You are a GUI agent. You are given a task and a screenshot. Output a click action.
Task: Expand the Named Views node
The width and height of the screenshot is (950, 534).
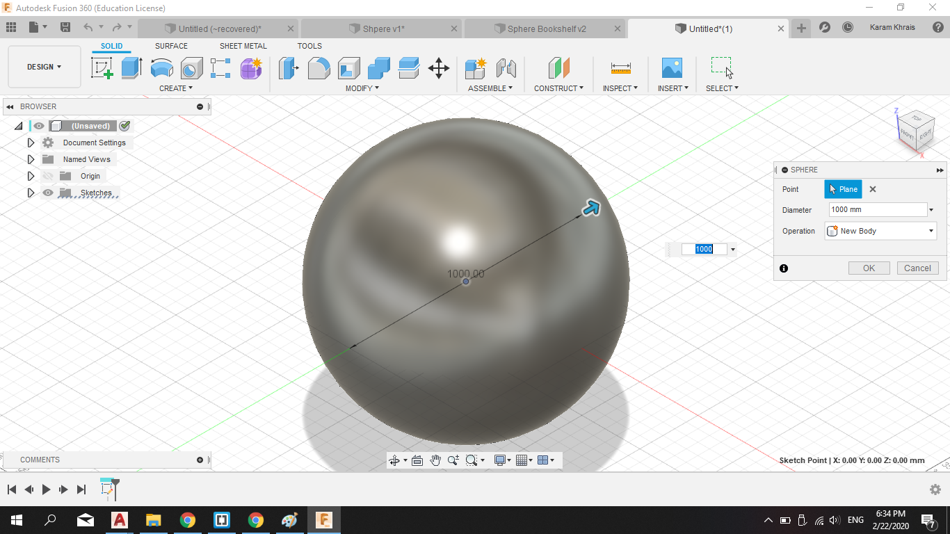point(31,159)
